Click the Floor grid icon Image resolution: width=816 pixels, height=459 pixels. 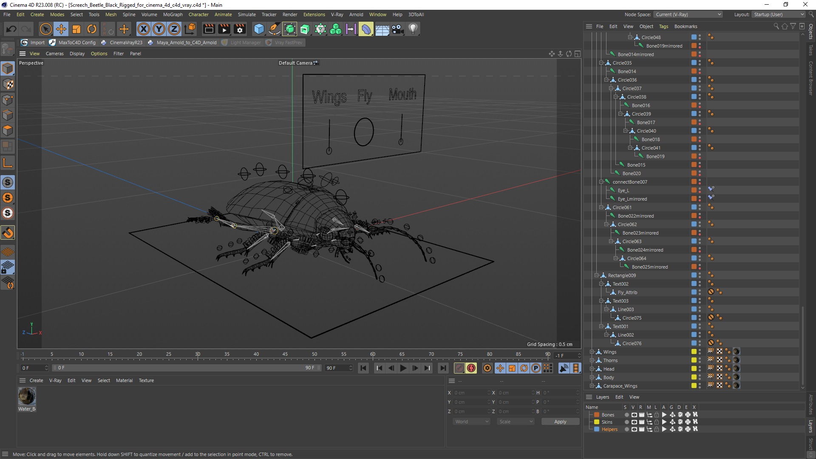[382, 29]
